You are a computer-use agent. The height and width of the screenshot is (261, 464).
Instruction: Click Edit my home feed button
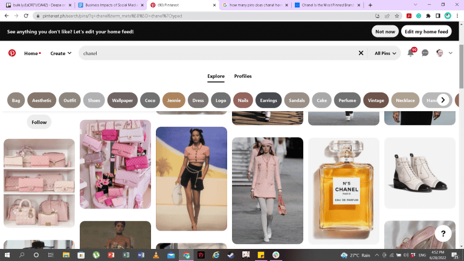point(427,31)
